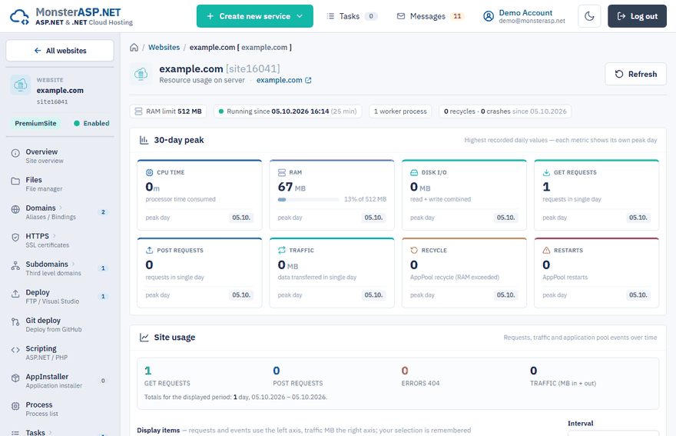Image resolution: width=676 pixels, height=436 pixels.
Task: Click the RESTARTS warning icon
Action: pyautogui.click(x=546, y=250)
